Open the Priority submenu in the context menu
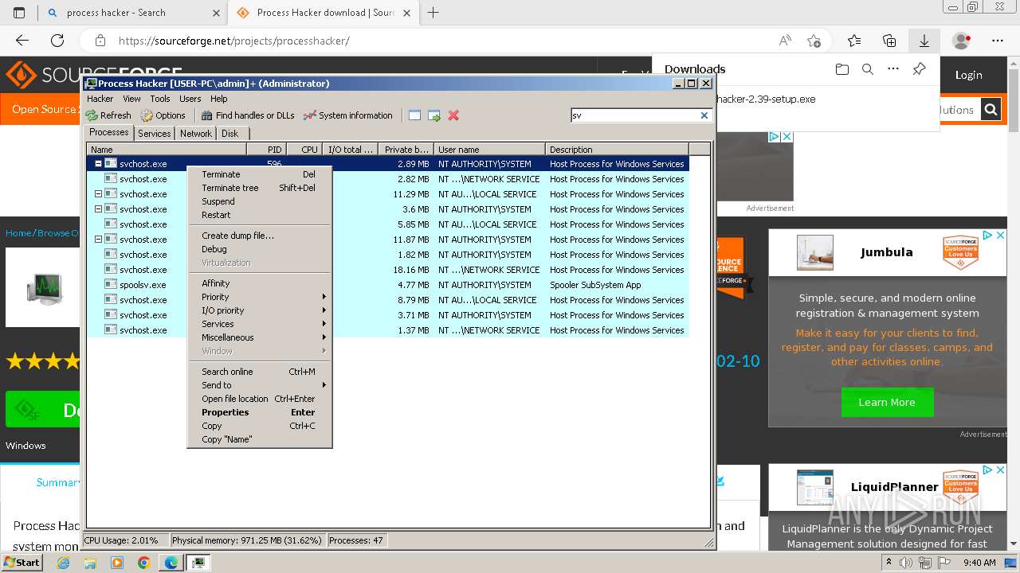1020x573 pixels. pyautogui.click(x=259, y=297)
